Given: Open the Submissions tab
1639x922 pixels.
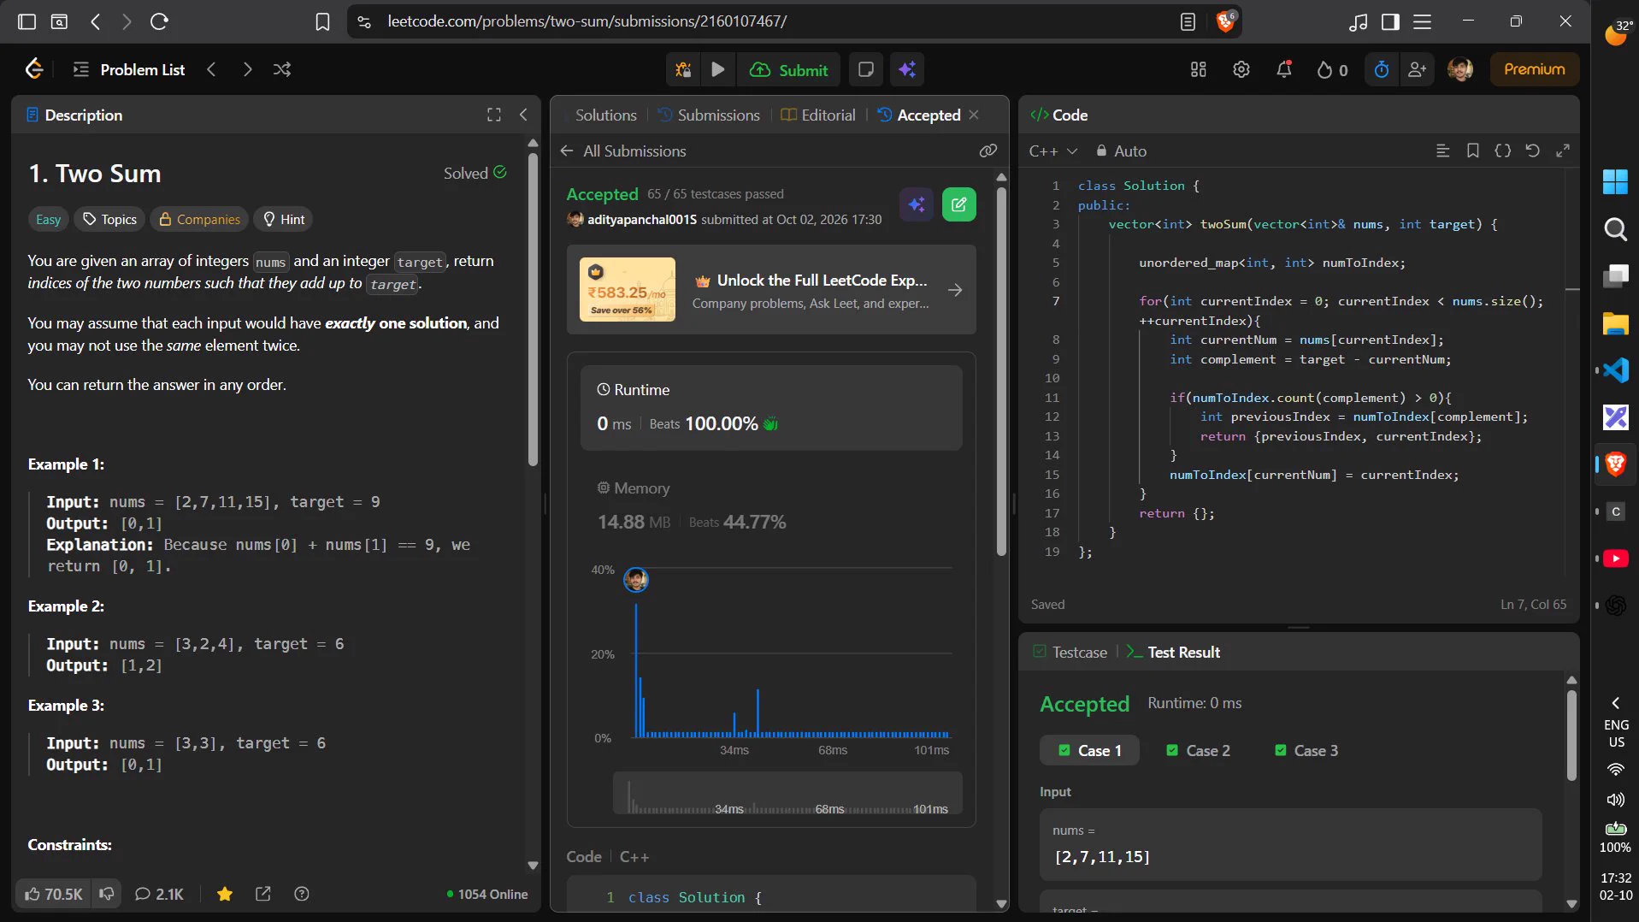Looking at the screenshot, I should [x=709, y=115].
